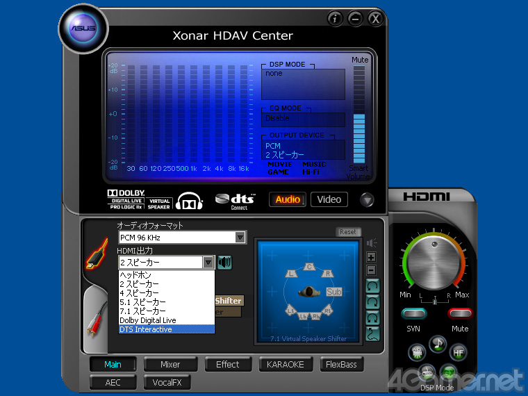This screenshot has height=396, width=528.
Task: Click the speaker test icon beside HDMI output
Action: point(224,263)
